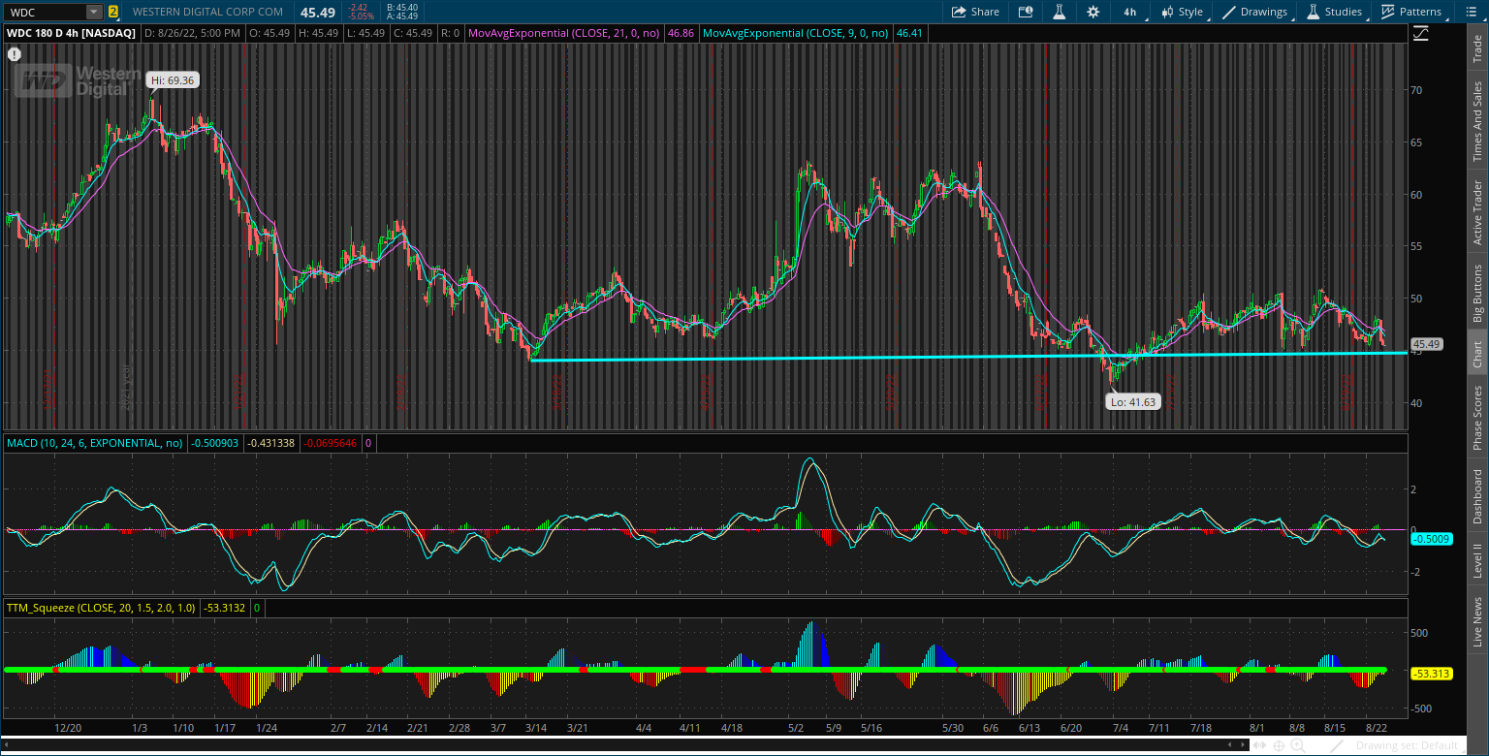
Task: Click the list menu icon at top right
Action: coord(1470,12)
